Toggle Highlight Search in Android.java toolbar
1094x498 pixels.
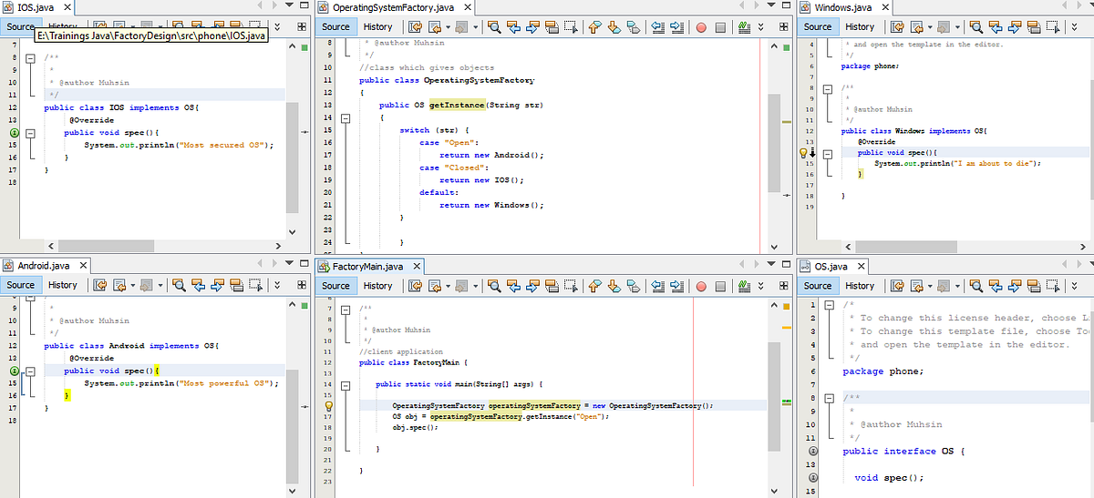tap(237, 285)
